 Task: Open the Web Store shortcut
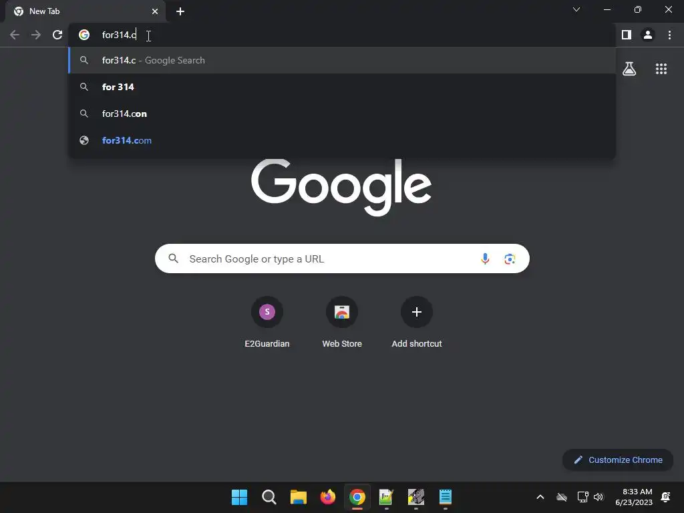coord(342,322)
